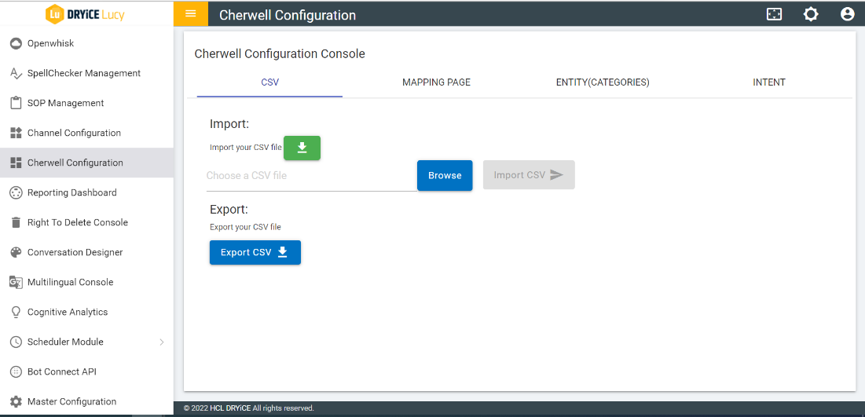The image size is (865, 417).
Task: Switch to the MAPPING PAGE tab
Action: 436,82
